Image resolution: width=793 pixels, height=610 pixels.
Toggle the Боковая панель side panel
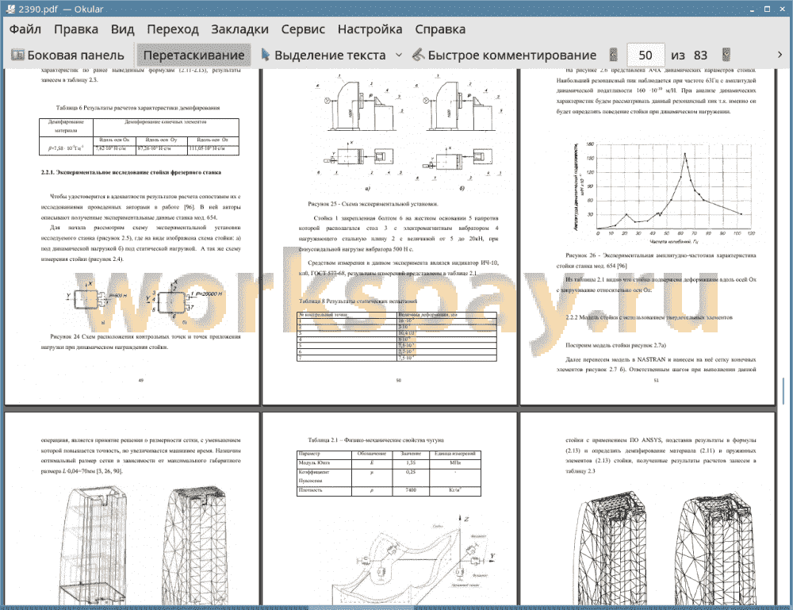pos(67,55)
